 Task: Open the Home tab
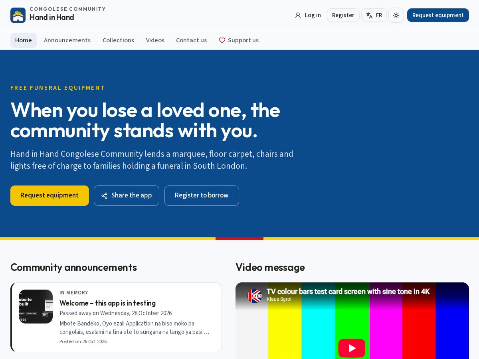point(24,40)
